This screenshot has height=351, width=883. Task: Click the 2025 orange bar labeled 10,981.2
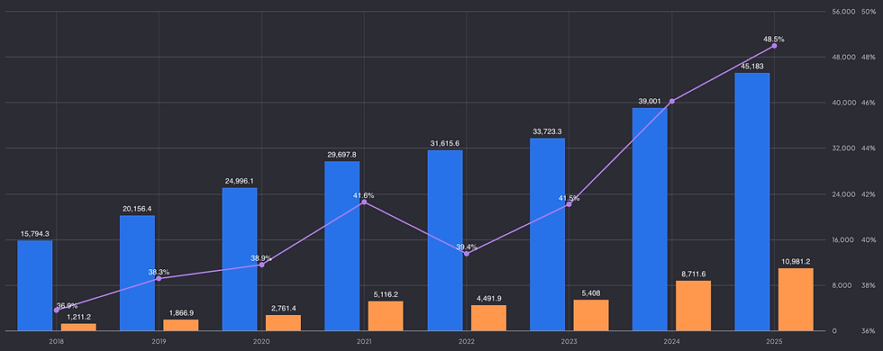(x=796, y=299)
